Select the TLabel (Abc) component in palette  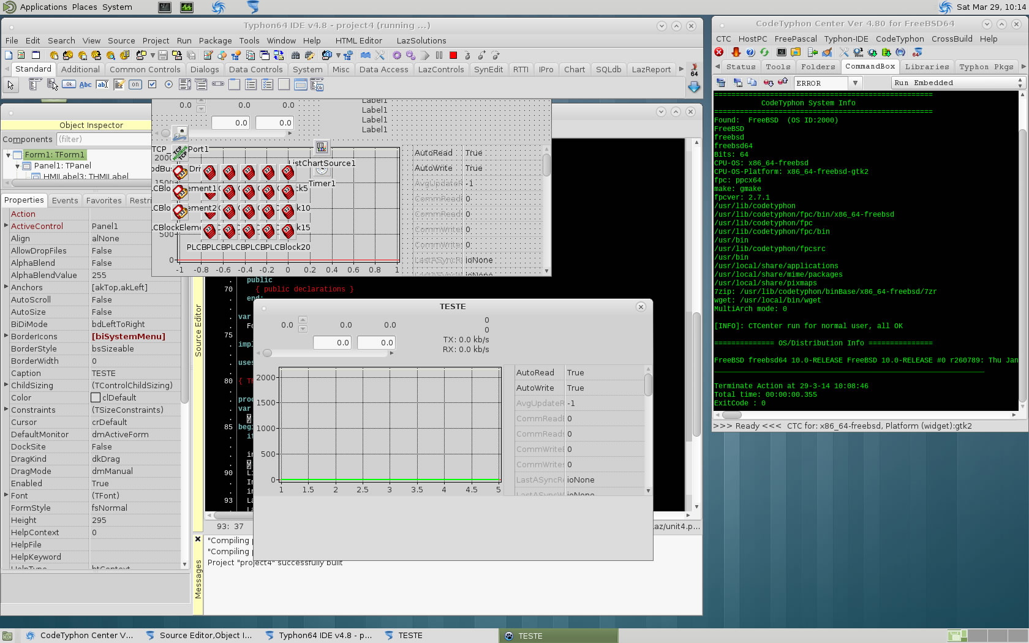point(86,85)
